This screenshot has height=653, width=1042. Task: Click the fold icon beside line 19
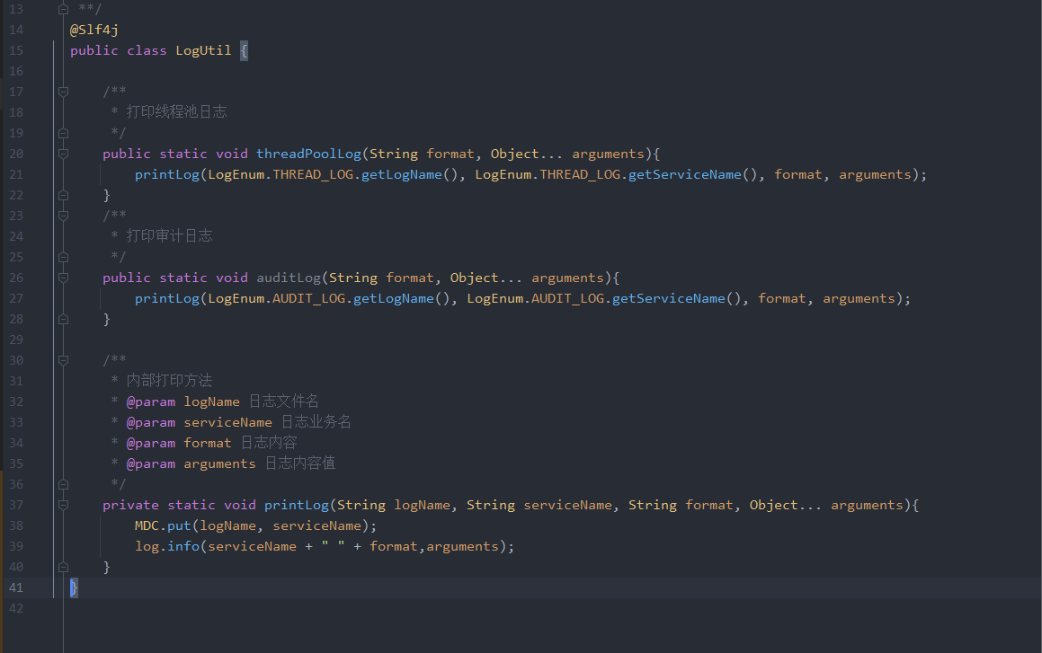(x=63, y=132)
